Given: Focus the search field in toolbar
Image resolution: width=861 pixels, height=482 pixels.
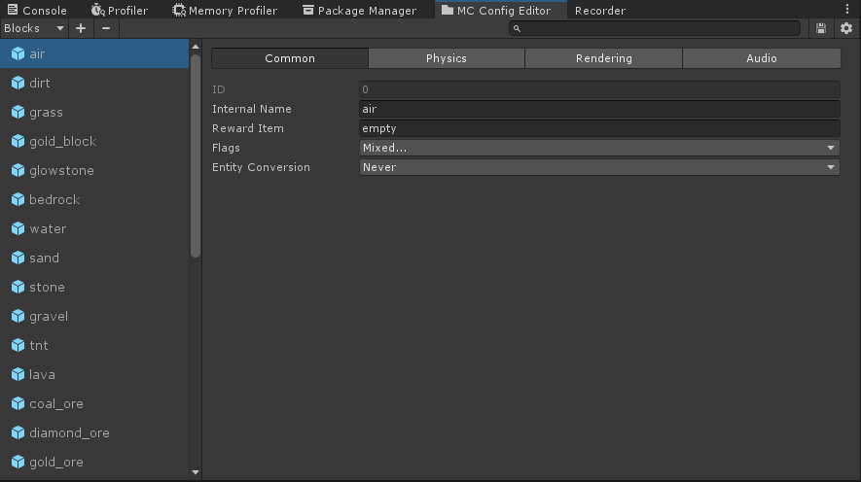Looking at the screenshot, I should (x=655, y=28).
